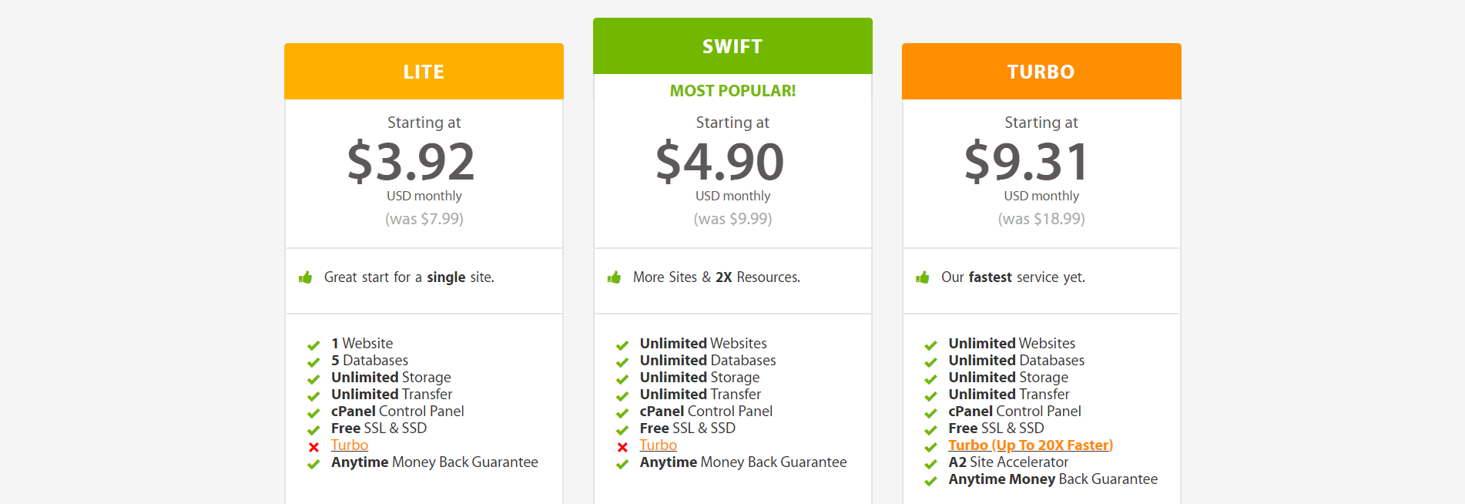Open the Turbo link in Swift plan
The height and width of the screenshot is (504, 1465).
(659, 445)
